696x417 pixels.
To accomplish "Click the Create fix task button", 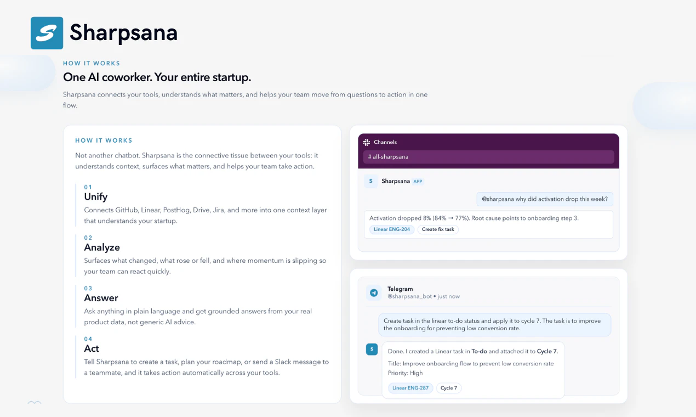I will 437,229.
